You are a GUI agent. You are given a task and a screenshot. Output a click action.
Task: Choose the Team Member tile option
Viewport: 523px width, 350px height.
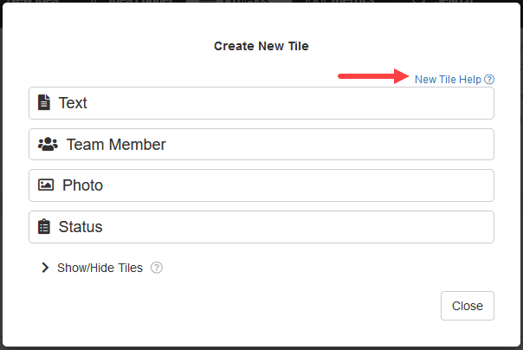[261, 145]
